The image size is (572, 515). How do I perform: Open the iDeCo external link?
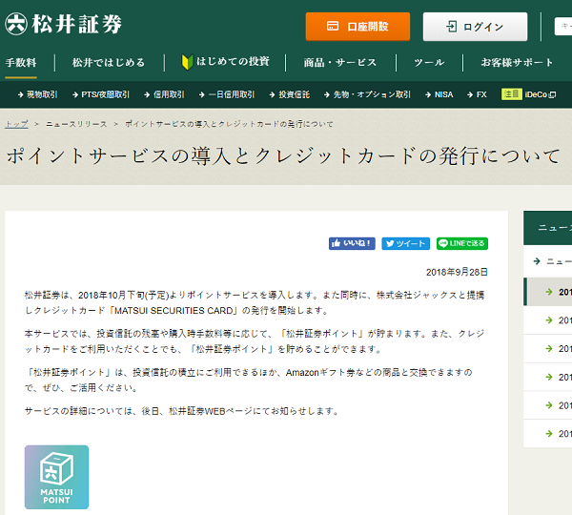541,94
